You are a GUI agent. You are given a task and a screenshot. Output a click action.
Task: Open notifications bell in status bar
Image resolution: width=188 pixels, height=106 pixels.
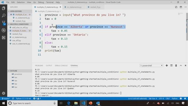(x=185, y=98)
